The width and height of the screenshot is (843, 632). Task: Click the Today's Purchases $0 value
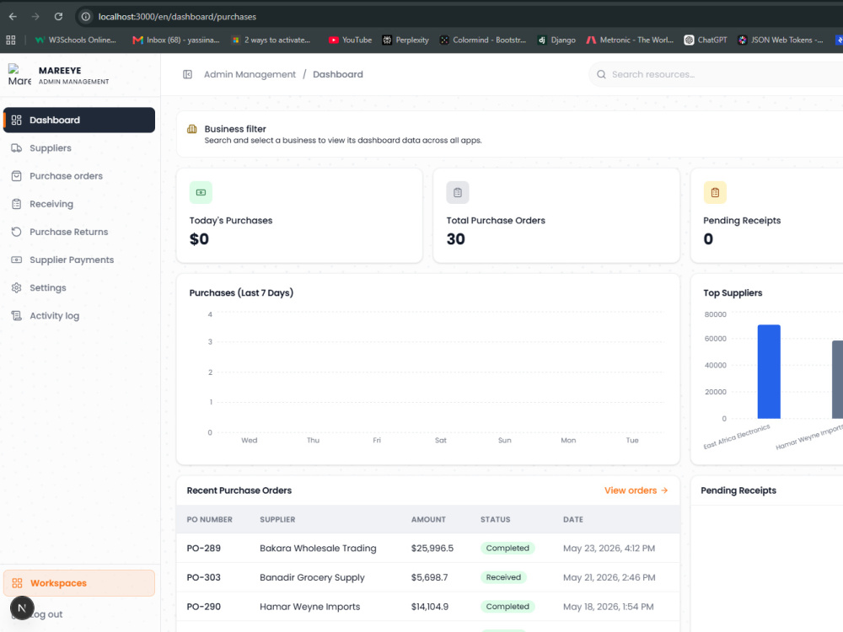pyautogui.click(x=199, y=239)
